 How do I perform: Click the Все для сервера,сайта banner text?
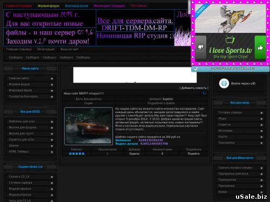click(135, 21)
